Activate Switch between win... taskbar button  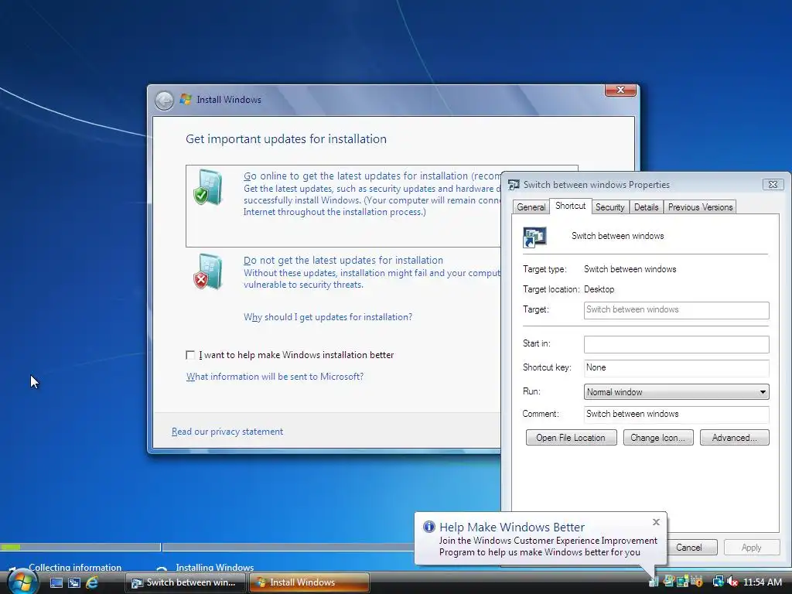click(x=186, y=582)
